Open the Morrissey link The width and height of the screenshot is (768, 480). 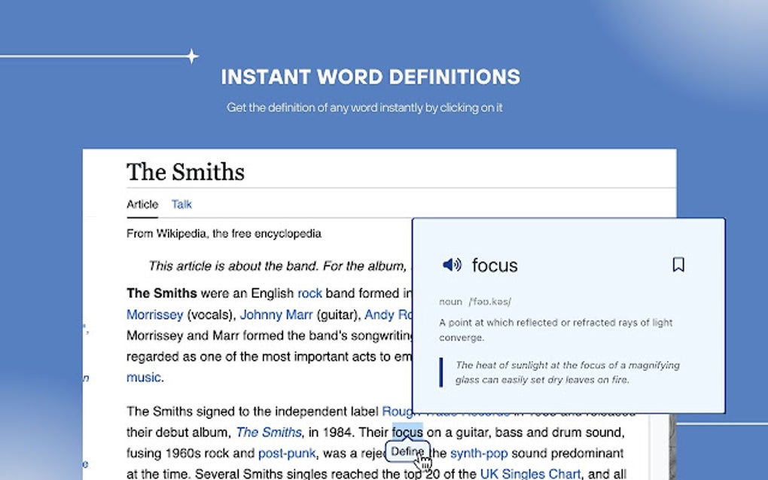(155, 314)
